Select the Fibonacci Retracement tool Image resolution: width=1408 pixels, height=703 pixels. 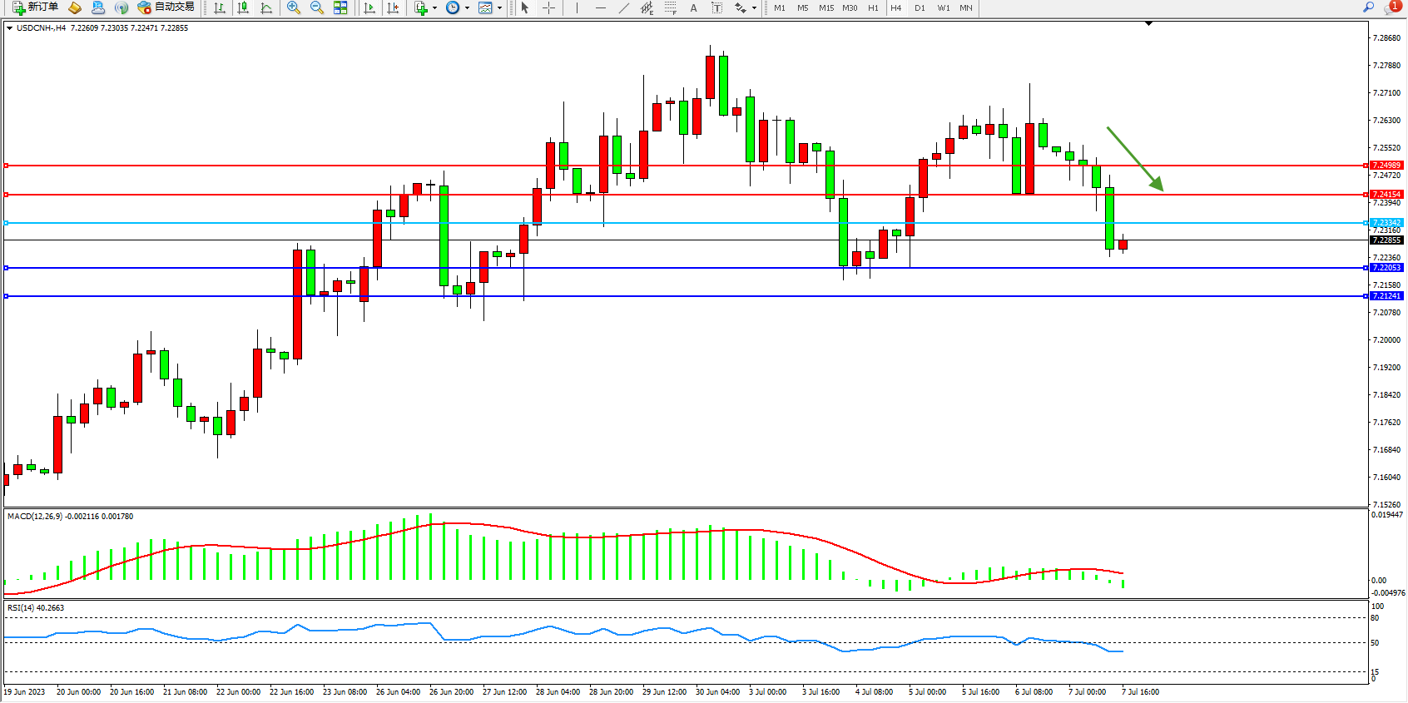tap(670, 7)
